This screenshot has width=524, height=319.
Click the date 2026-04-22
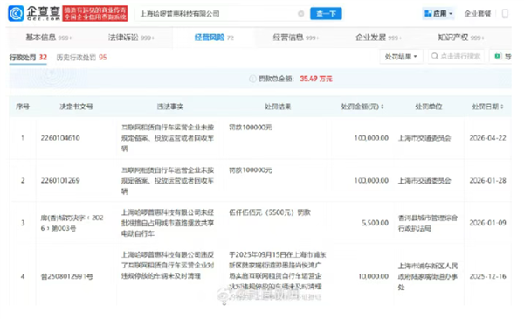(x=487, y=138)
